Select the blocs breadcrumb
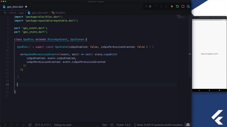Screen dimensions: 227x127 coord(13,13)
